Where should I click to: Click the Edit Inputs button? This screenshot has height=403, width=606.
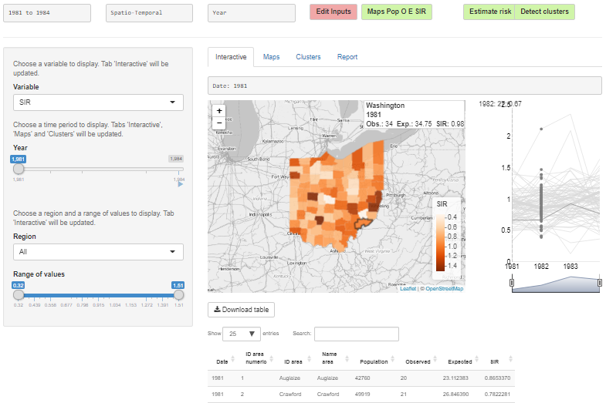tap(333, 12)
